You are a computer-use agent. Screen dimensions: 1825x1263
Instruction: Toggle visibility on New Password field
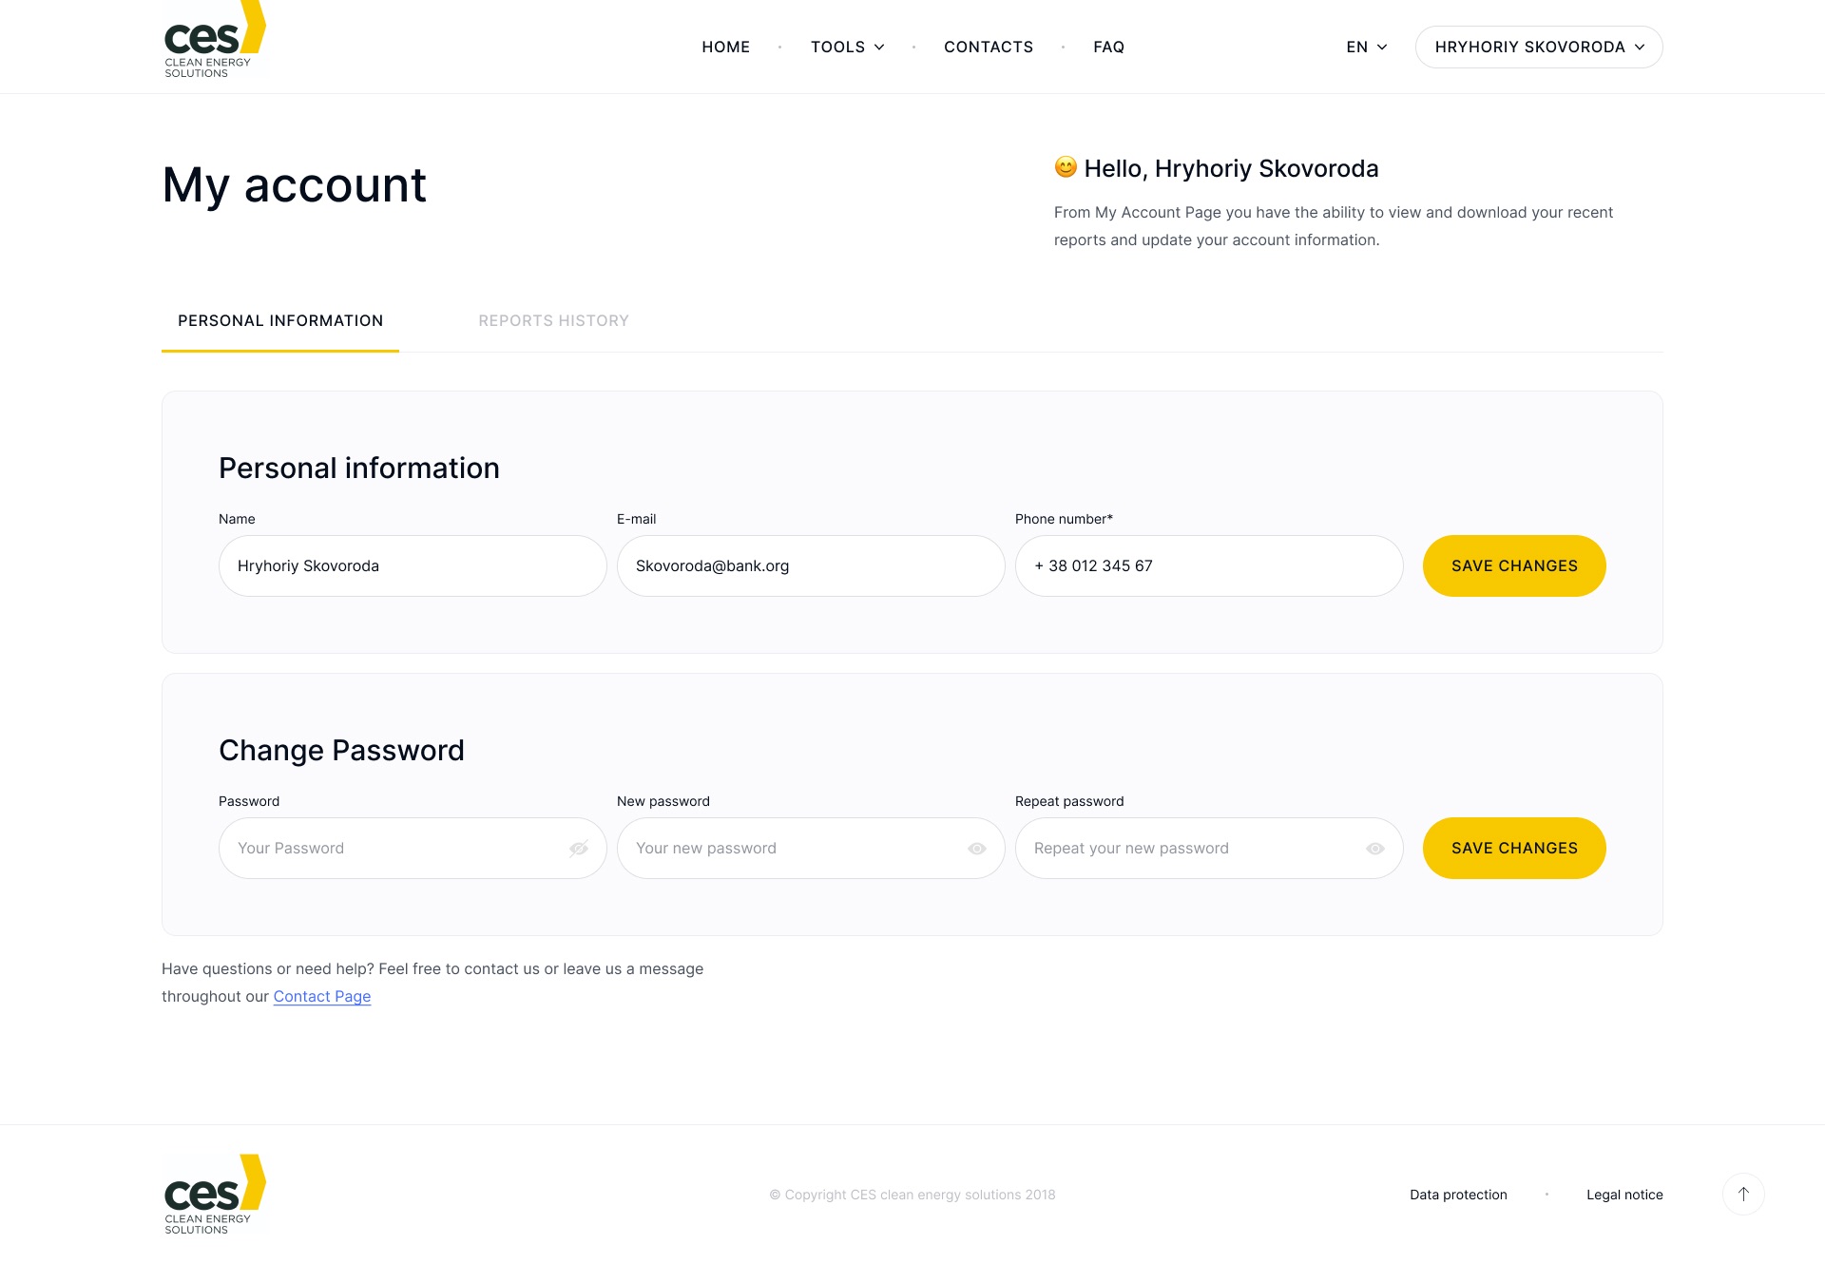[x=978, y=847]
